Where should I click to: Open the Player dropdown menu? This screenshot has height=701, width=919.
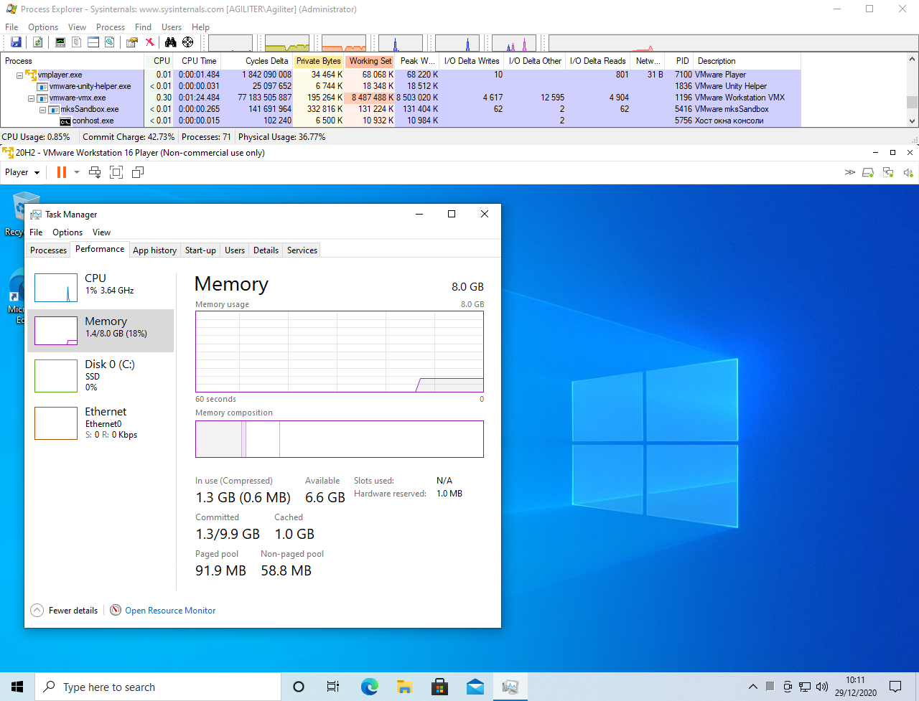click(x=22, y=172)
